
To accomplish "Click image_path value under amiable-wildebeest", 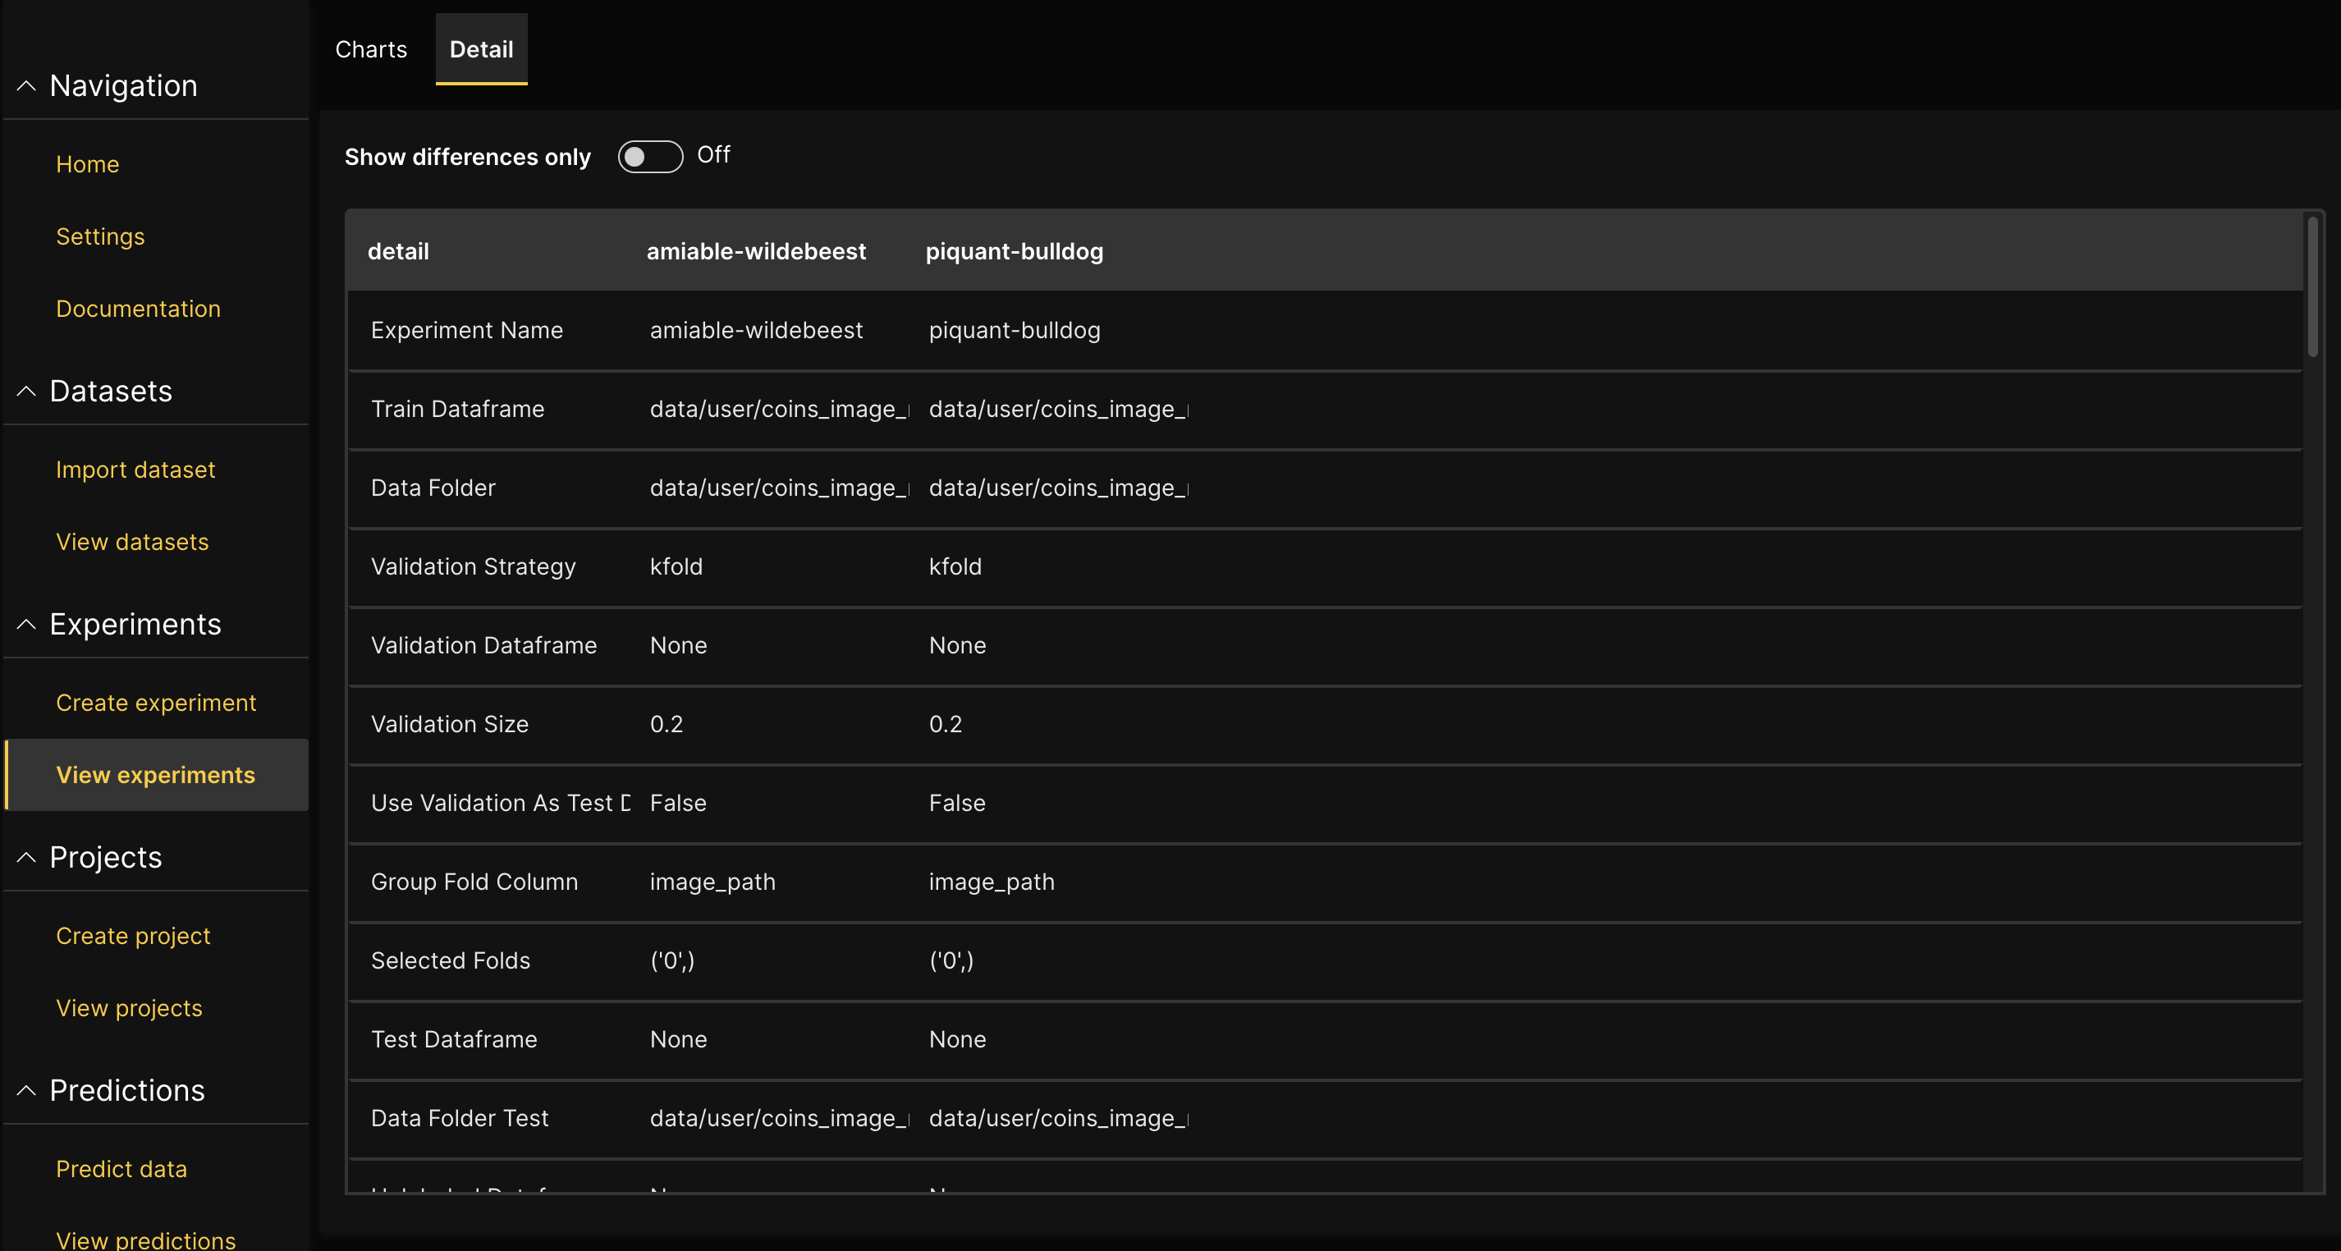I will click(712, 882).
